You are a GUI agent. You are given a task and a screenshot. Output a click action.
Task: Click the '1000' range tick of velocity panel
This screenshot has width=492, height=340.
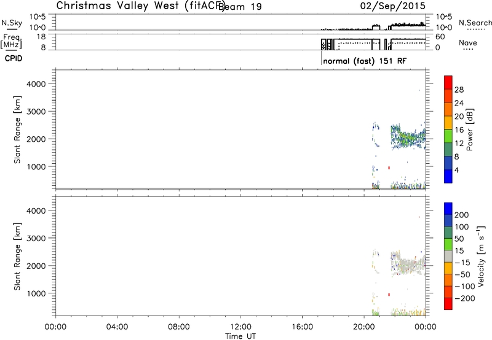click(36, 293)
